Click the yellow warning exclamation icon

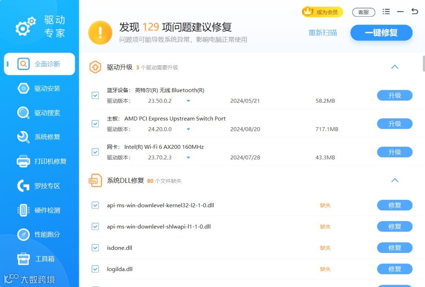point(100,33)
